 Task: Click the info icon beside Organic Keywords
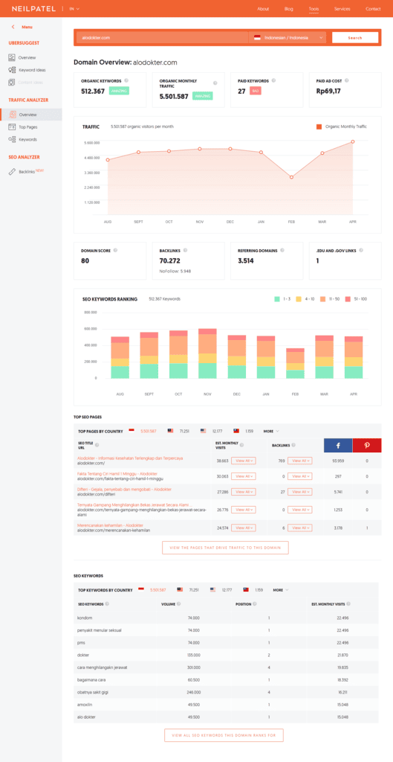126,80
